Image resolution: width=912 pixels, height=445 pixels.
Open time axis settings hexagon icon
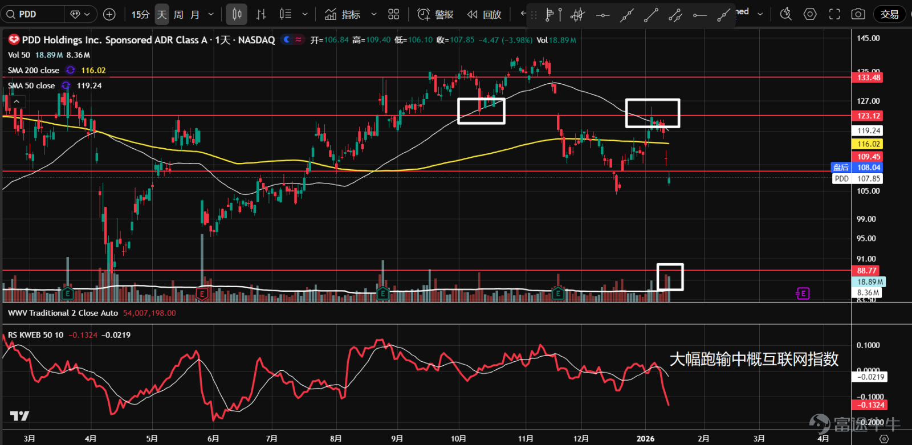point(884,439)
